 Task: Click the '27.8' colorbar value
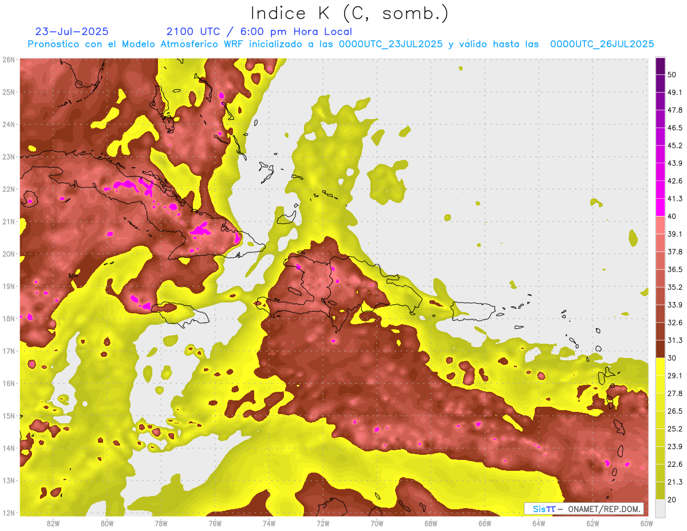(674, 393)
